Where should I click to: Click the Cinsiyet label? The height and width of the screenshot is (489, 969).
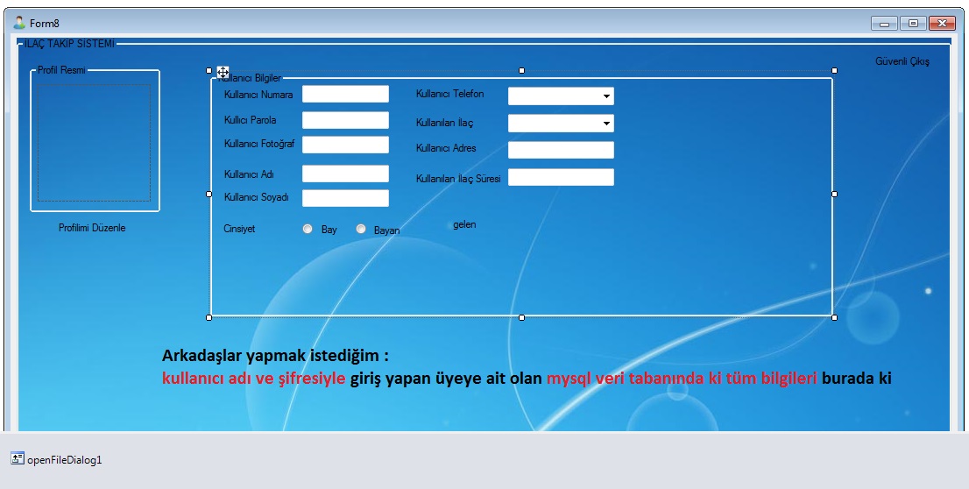(239, 229)
